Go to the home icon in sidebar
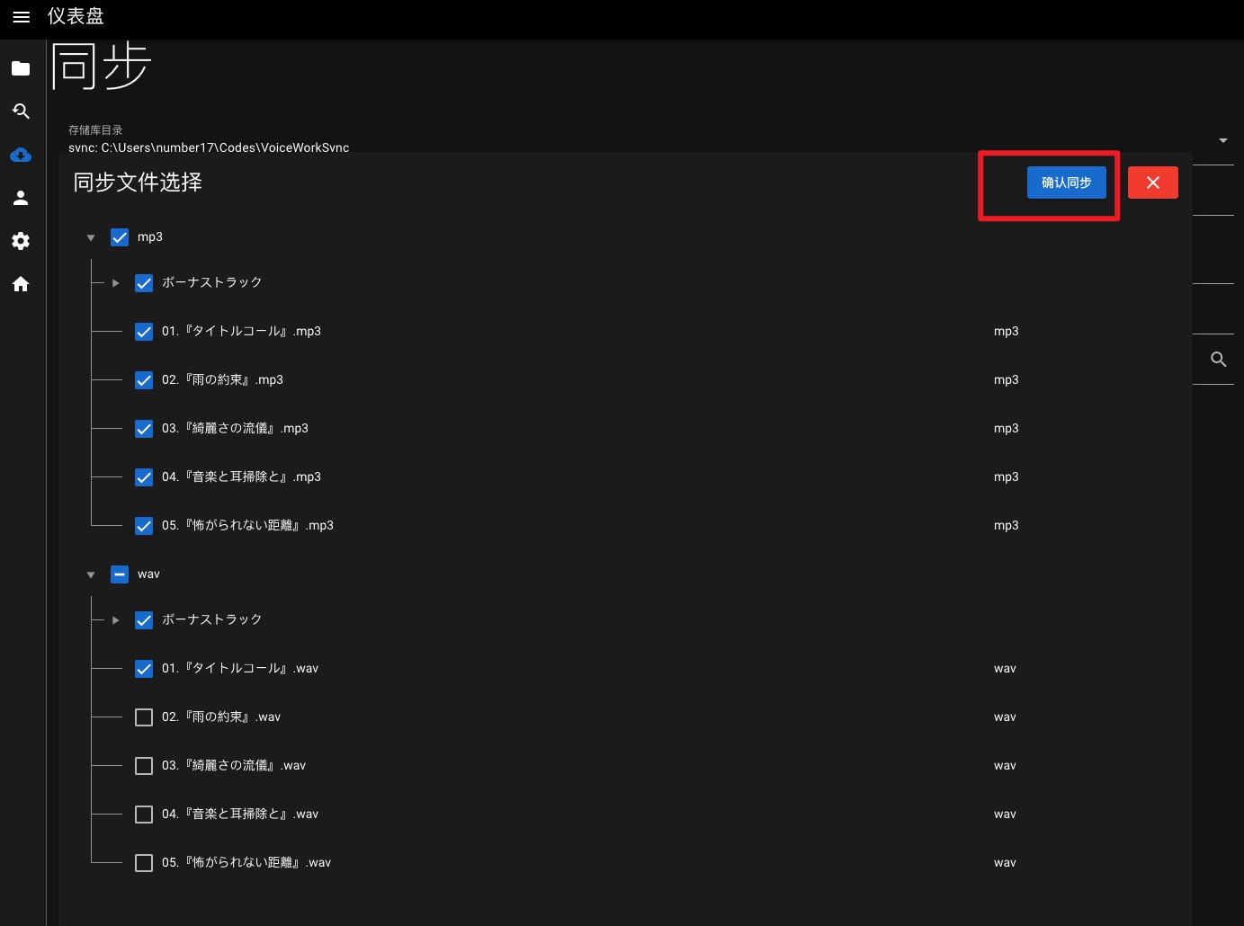The height and width of the screenshot is (926, 1244). pos(21,284)
